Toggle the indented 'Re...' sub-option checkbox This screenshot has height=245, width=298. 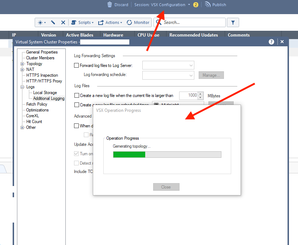point(86,135)
